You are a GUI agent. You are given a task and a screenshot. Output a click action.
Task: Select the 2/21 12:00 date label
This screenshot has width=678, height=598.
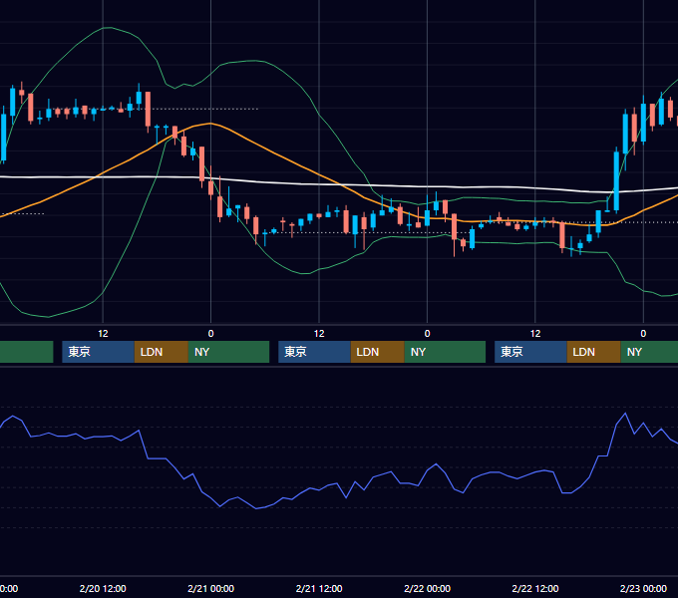click(319, 588)
